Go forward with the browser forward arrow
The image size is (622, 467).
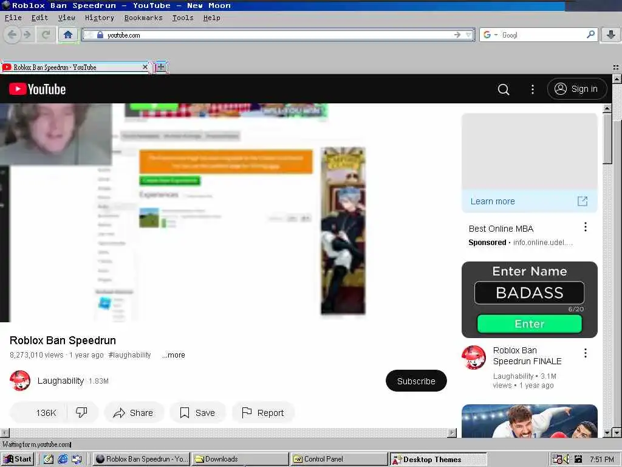[x=27, y=35]
